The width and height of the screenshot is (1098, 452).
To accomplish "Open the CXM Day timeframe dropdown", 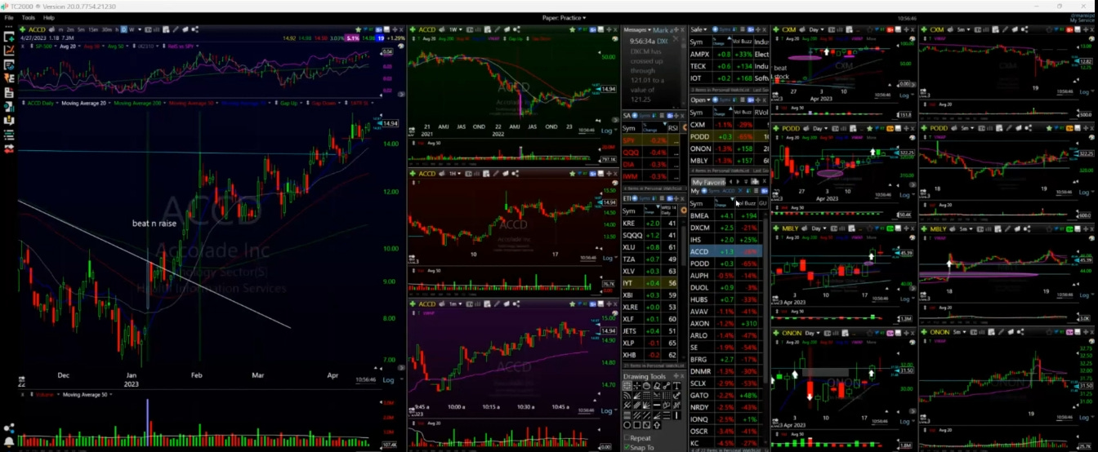I will pos(819,29).
